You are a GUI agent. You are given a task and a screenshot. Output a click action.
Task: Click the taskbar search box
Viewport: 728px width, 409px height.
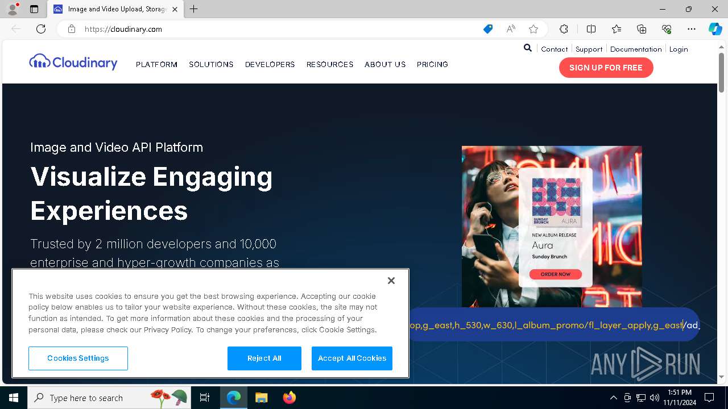(x=110, y=398)
